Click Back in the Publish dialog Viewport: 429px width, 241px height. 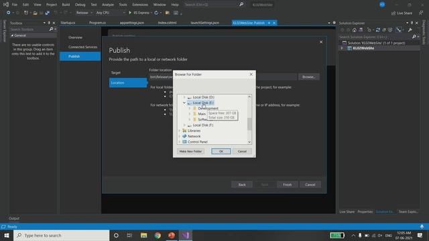coord(242,185)
